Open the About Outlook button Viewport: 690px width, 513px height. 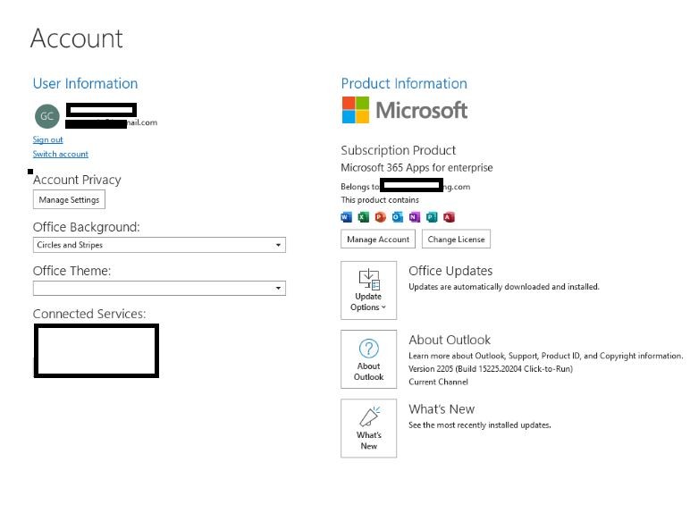[369, 359]
